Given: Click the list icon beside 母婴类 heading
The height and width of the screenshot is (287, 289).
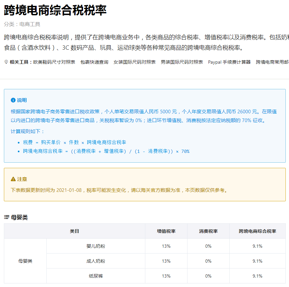Looking at the screenshot, I should click(x=6, y=217).
